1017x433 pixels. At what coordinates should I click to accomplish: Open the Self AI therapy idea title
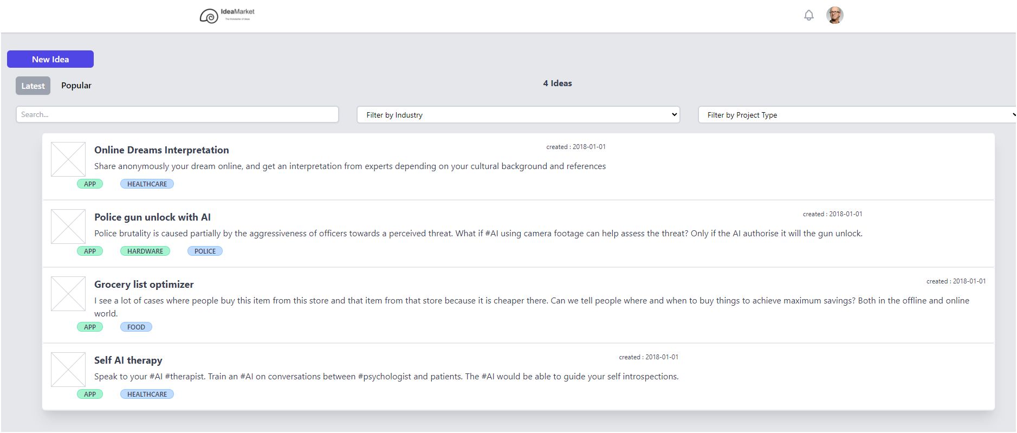click(128, 360)
